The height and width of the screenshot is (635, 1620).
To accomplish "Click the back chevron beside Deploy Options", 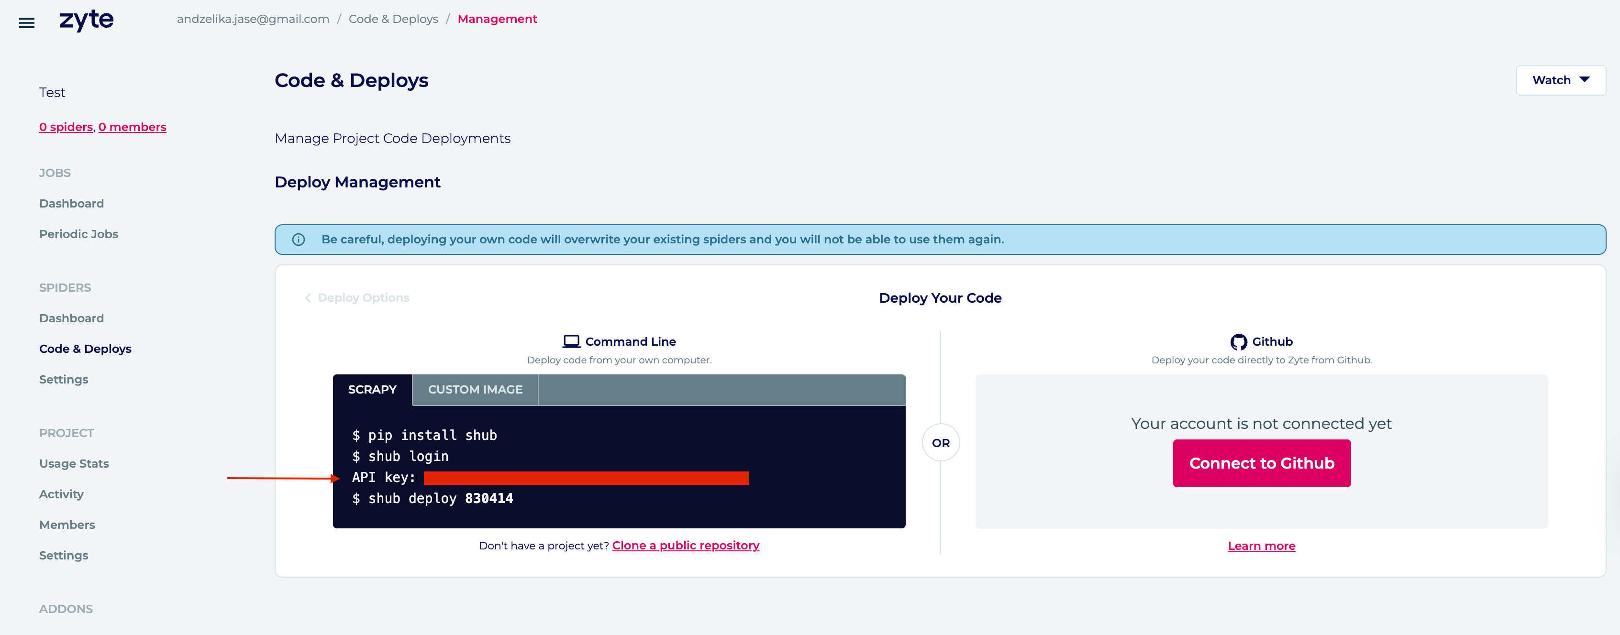I will pos(308,298).
